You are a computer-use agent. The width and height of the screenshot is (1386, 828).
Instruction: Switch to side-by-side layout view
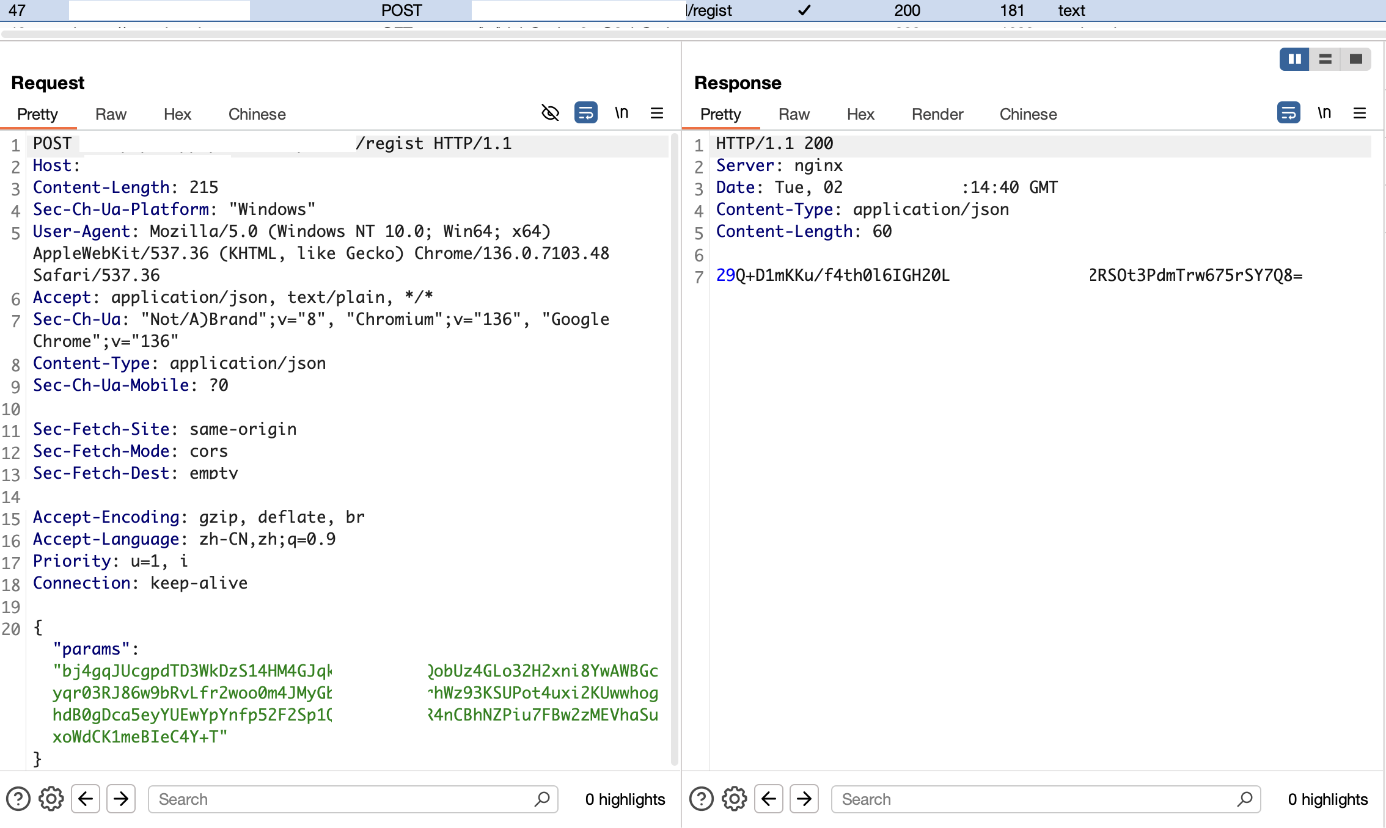point(1294,59)
